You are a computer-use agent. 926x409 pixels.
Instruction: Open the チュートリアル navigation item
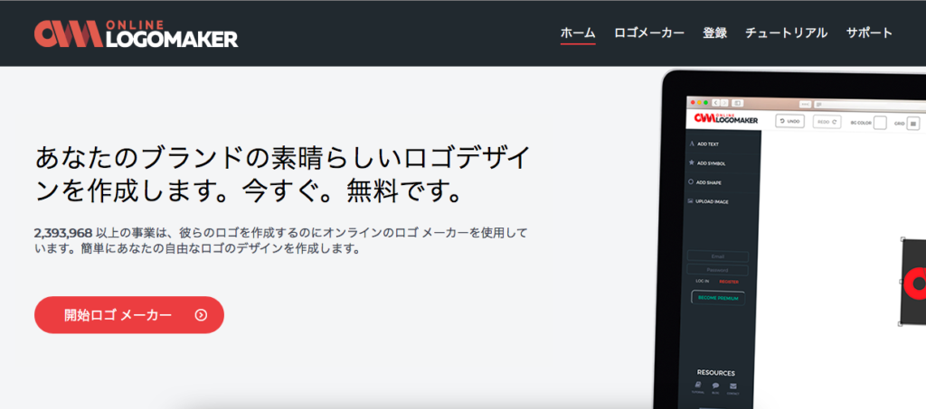(786, 33)
